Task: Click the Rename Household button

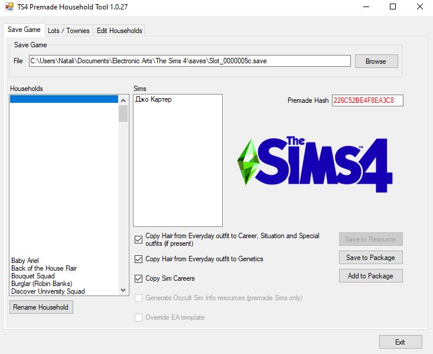Action: coord(41,307)
